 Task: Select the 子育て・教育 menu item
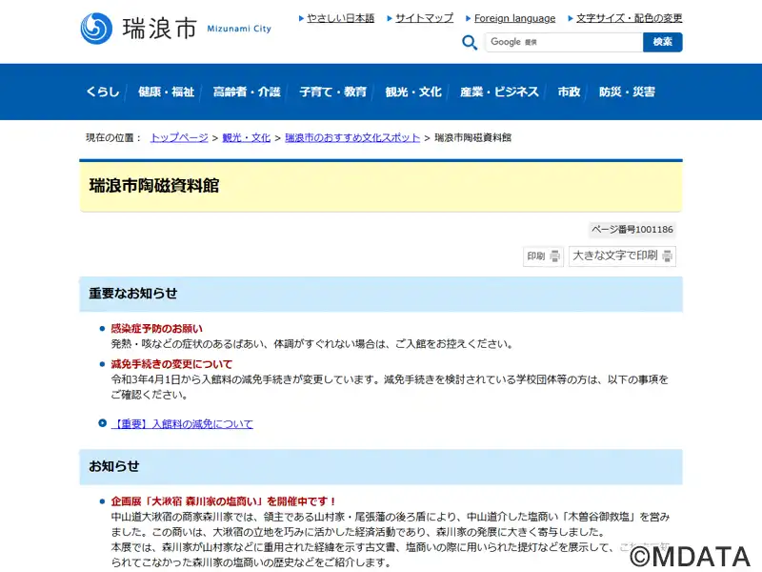[332, 92]
